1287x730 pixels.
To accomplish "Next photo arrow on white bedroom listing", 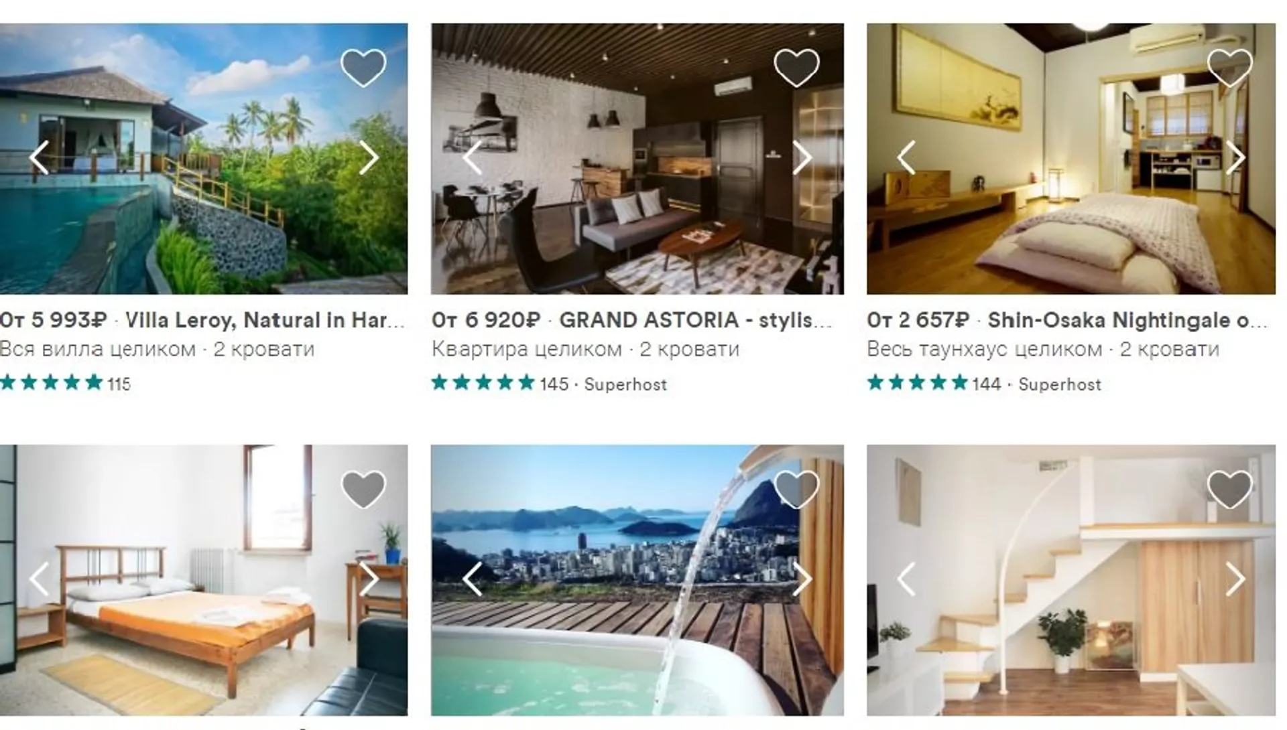I will tap(369, 579).
